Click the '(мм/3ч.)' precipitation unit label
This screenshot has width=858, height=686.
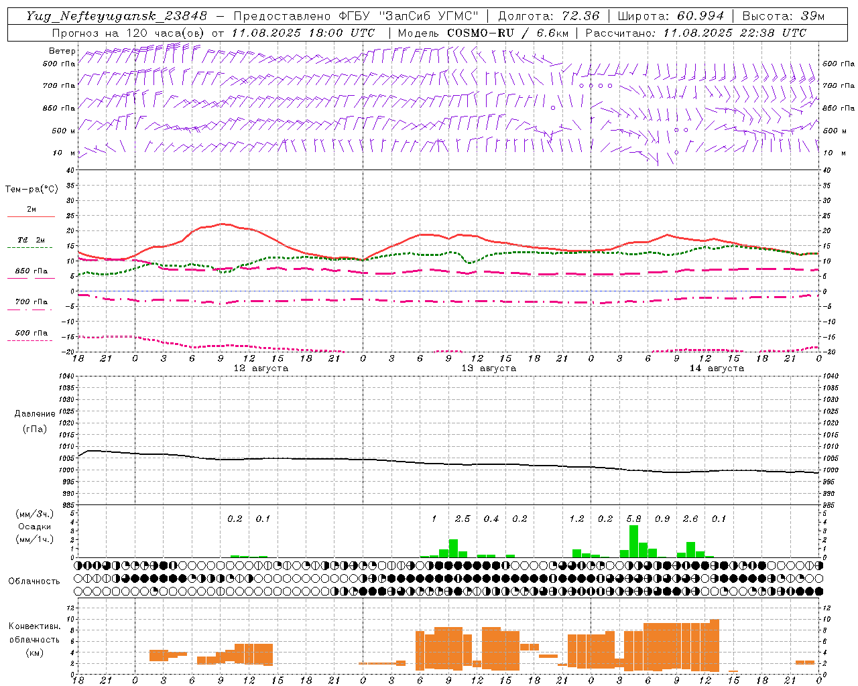pos(35,514)
